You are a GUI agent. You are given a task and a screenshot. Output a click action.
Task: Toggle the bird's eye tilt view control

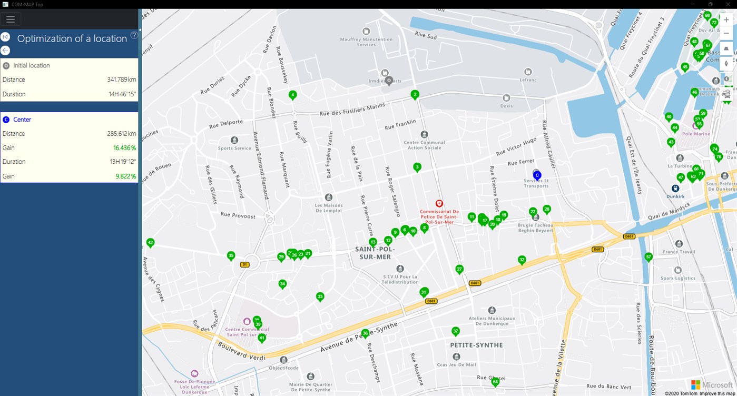click(x=726, y=48)
